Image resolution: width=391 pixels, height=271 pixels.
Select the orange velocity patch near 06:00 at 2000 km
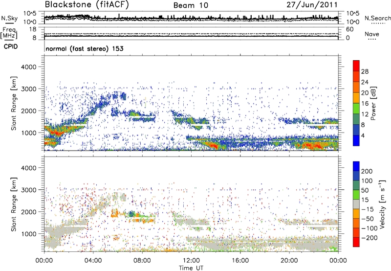[115, 213]
